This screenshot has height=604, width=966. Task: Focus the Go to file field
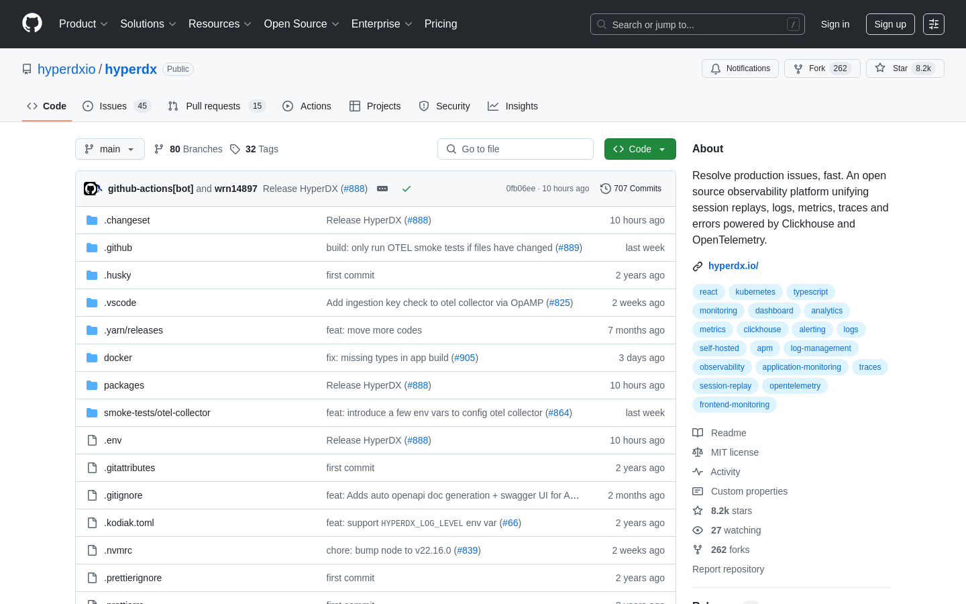515,149
